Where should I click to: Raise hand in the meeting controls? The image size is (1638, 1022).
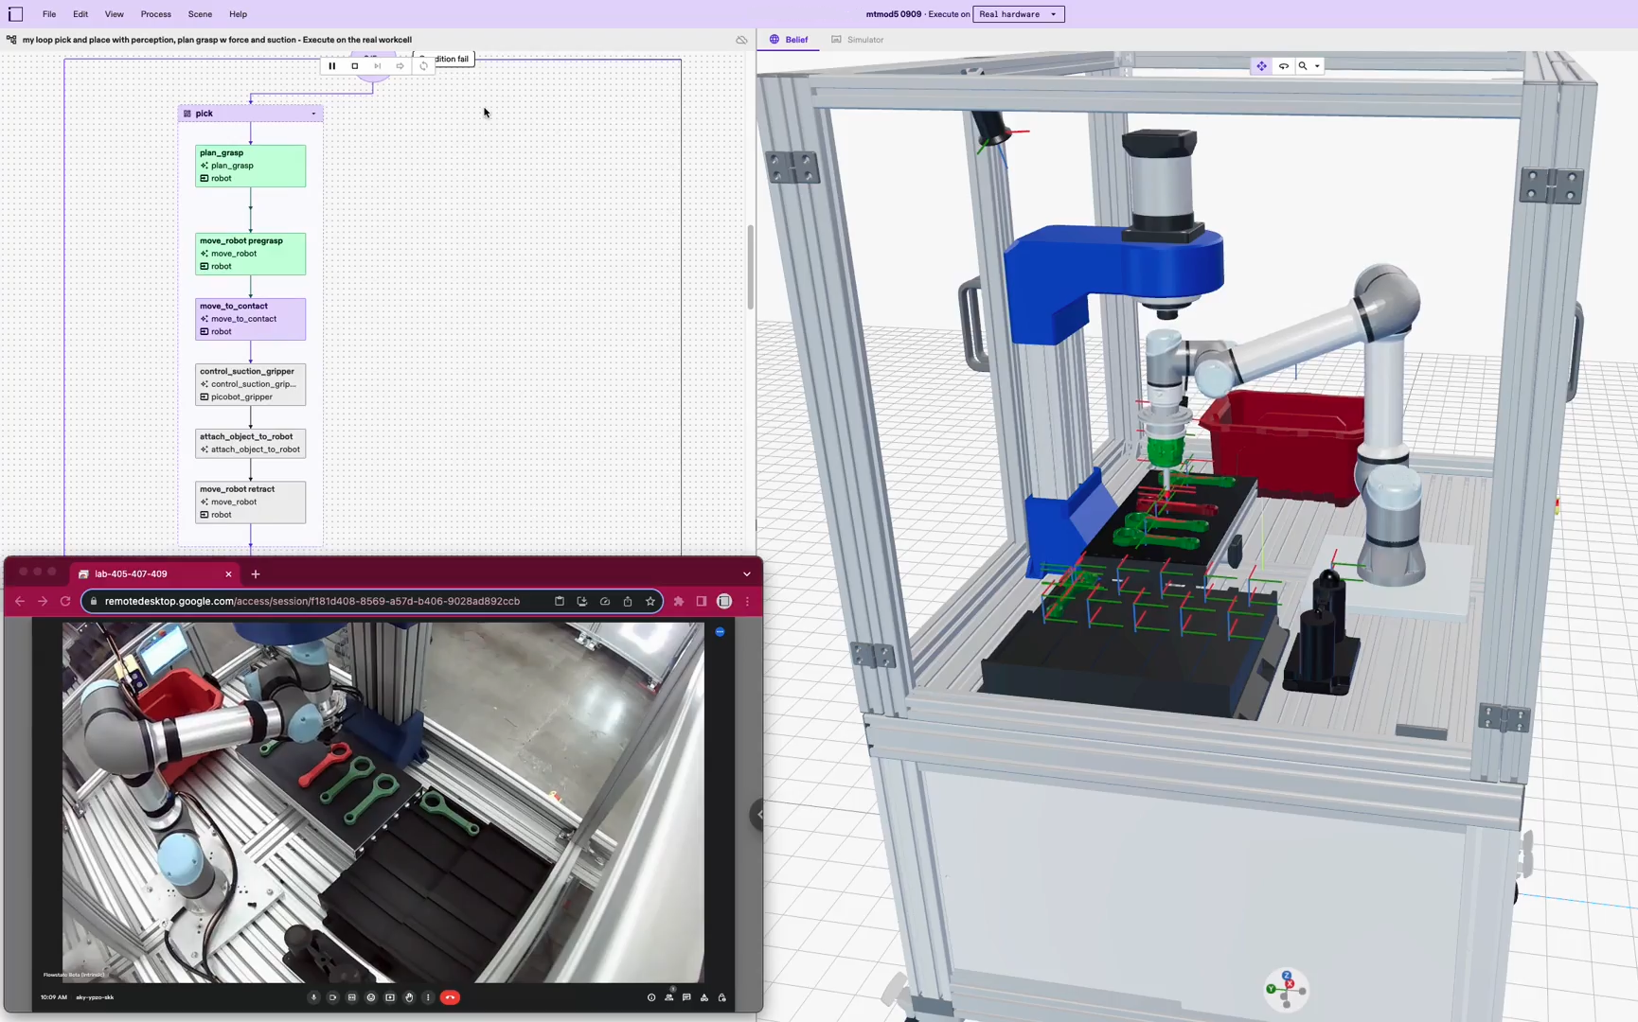click(409, 997)
